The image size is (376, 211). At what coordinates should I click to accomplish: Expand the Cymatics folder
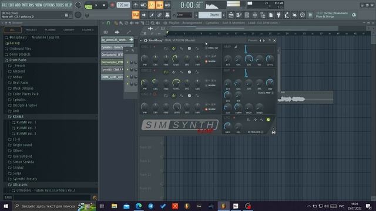pyautogui.click(x=19, y=100)
